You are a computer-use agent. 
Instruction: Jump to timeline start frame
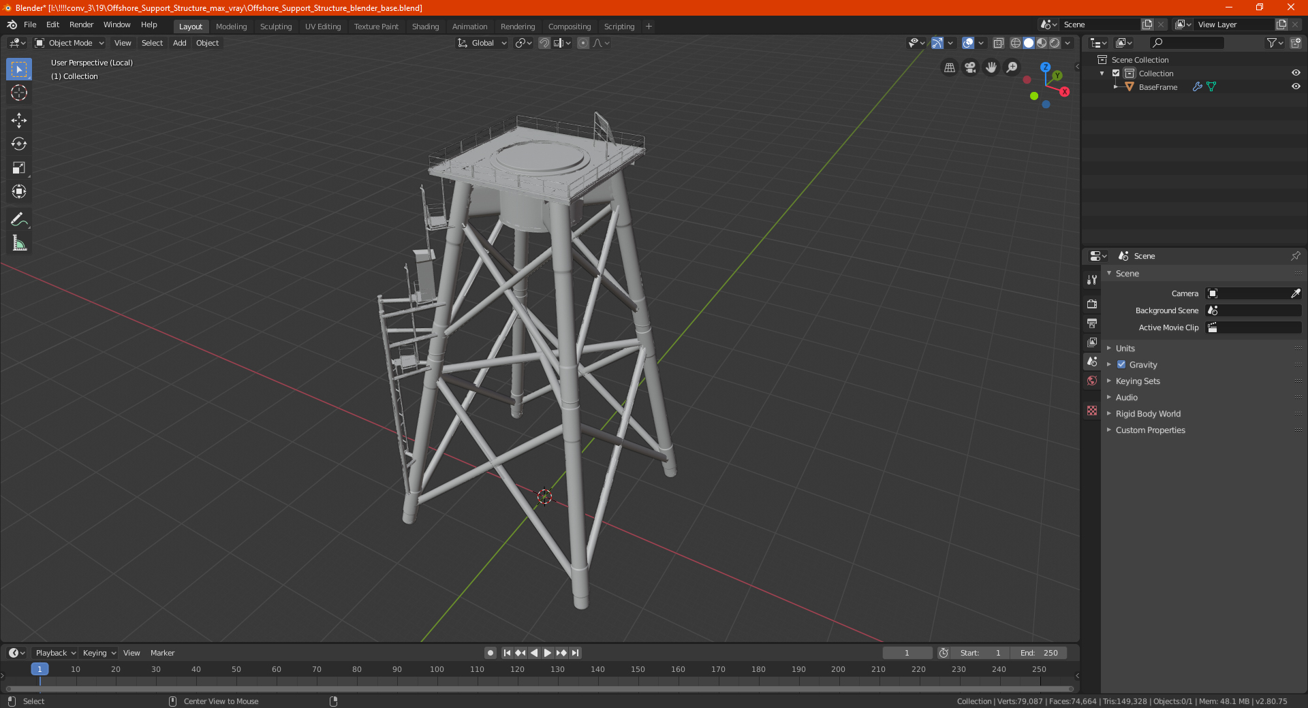tap(507, 653)
